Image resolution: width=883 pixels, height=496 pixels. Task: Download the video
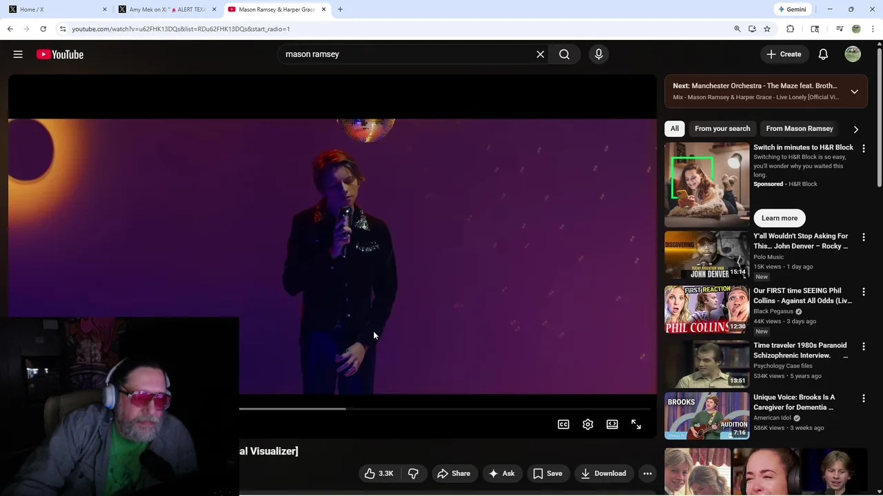[604, 473]
